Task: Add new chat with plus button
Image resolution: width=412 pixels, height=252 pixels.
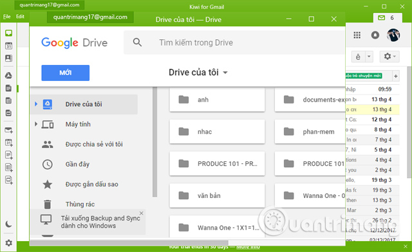Action: (396, 76)
